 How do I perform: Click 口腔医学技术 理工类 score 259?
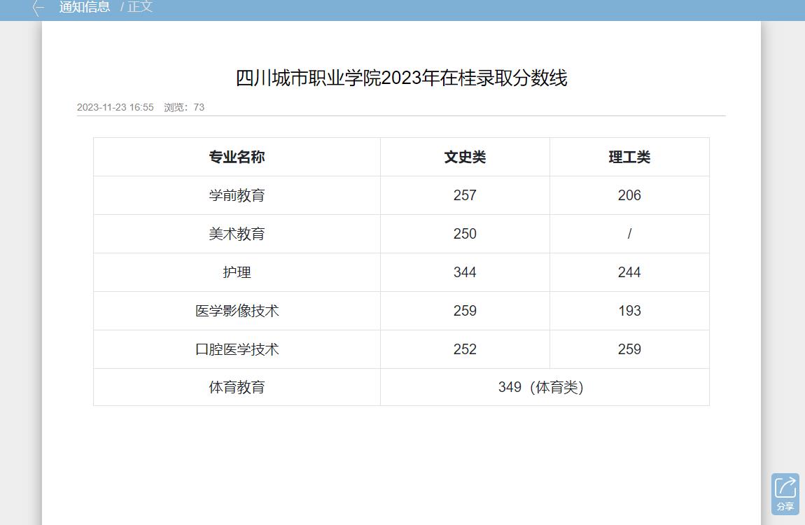[629, 349]
